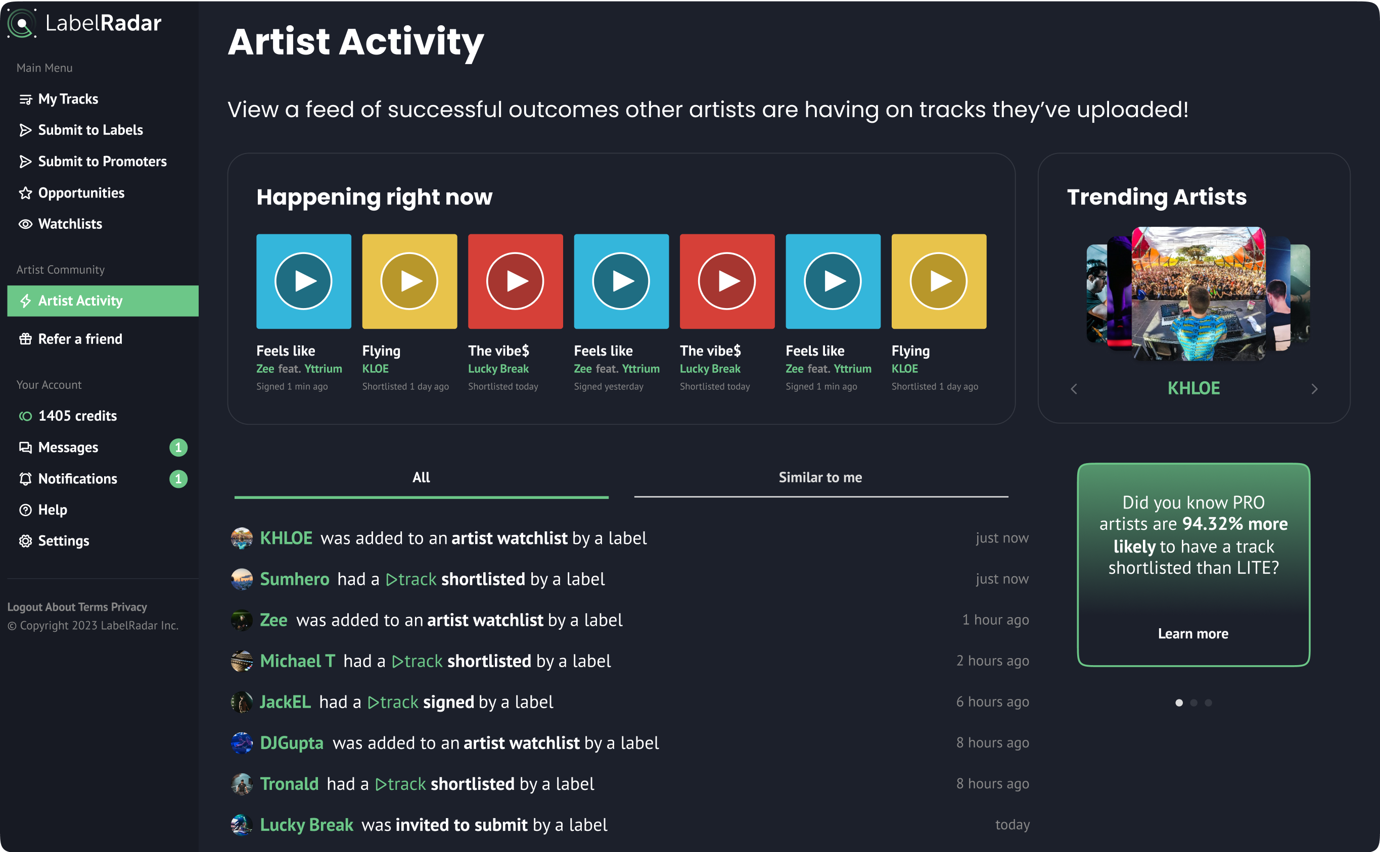Show next trending artist with right chevron
This screenshot has width=1380, height=852.
point(1314,389)
